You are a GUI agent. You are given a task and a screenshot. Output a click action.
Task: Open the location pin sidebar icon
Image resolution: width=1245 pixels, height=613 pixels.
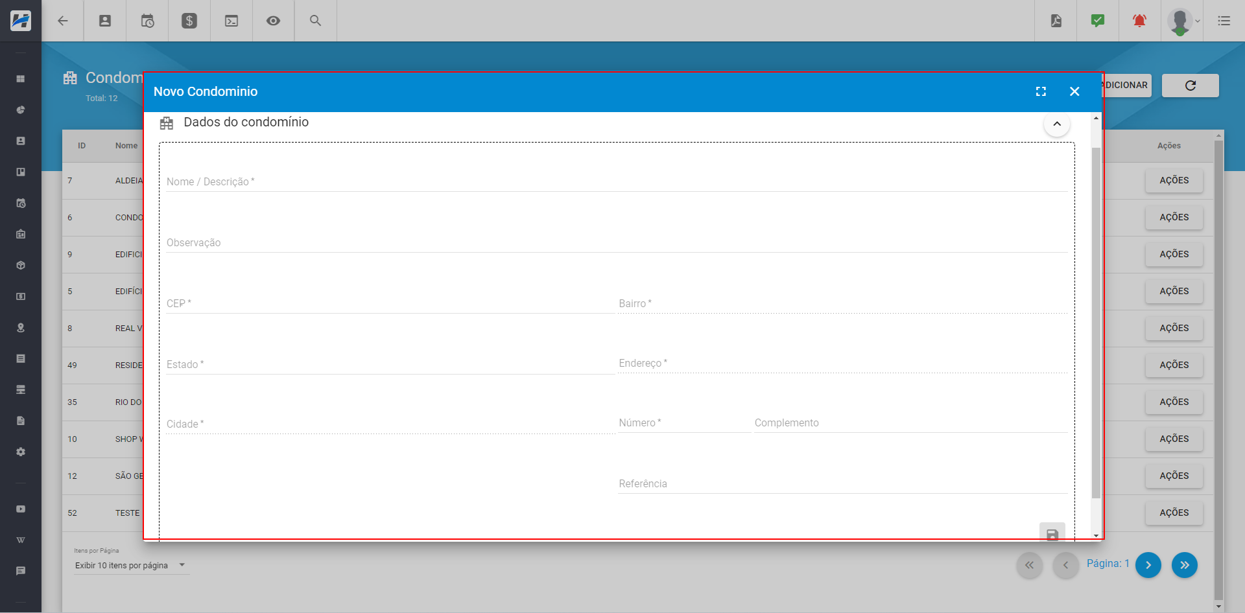[x=21, y=327]
